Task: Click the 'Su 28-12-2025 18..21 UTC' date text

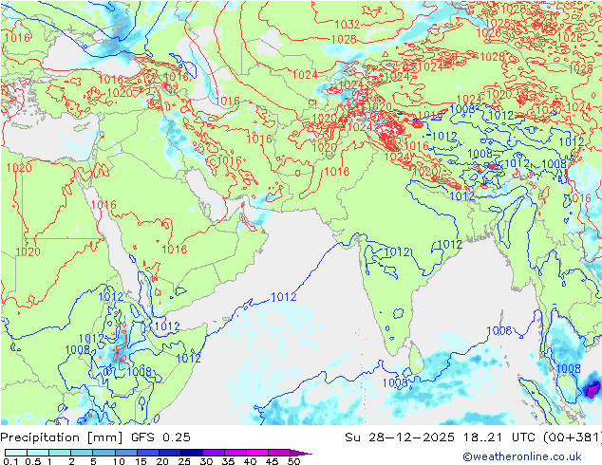Action: tap(442, 437)
